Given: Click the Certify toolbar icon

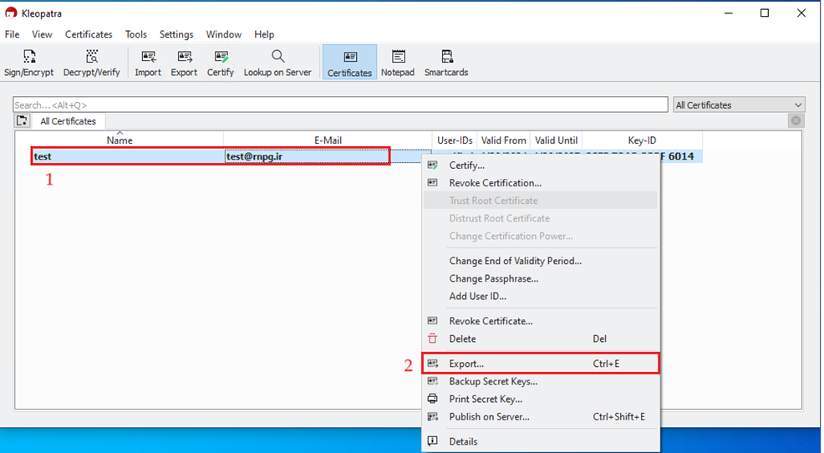Looking at the screenshot, I should point(220,63).
